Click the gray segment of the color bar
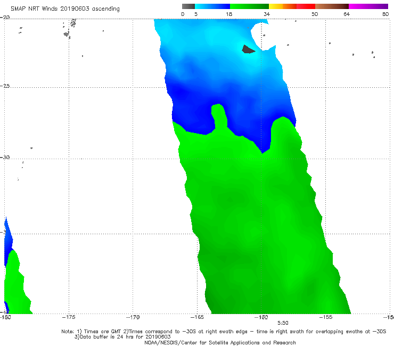Image resolution: width=394 pixels, height=346 pixels. coord(188,6)
